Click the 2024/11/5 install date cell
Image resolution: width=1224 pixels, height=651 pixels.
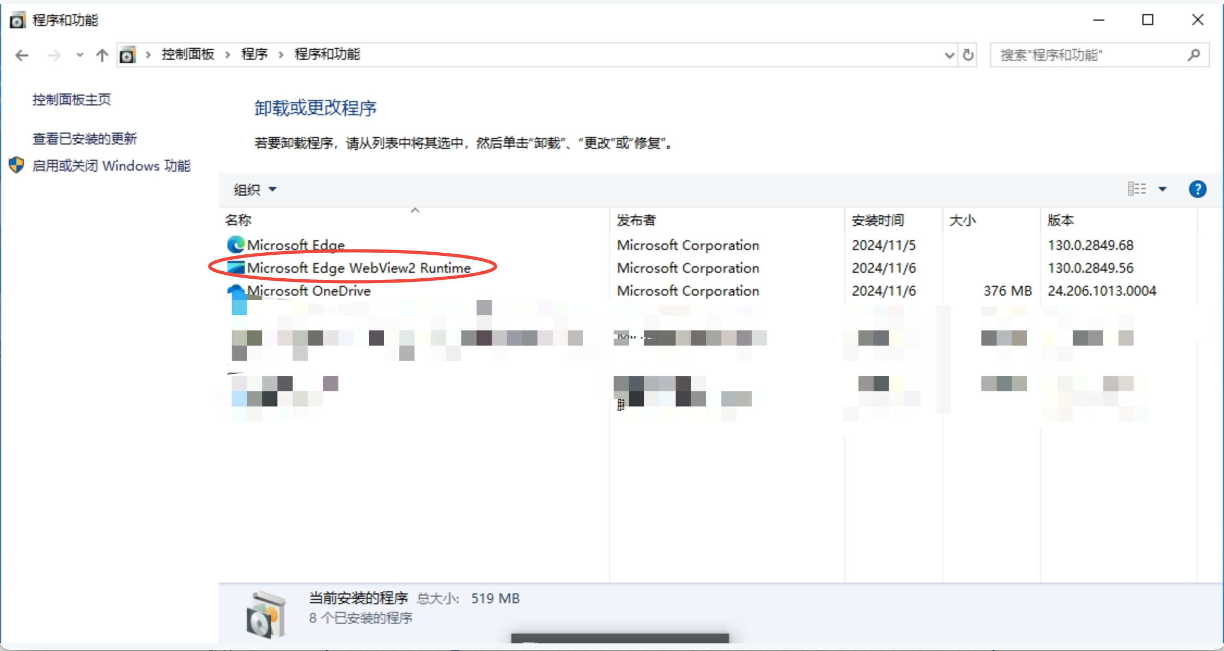coord(884,245)
